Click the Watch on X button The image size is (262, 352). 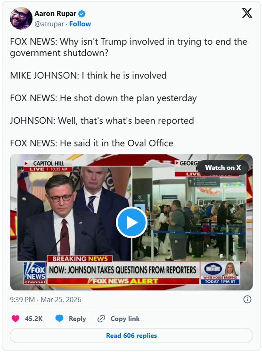coord(223,168)
